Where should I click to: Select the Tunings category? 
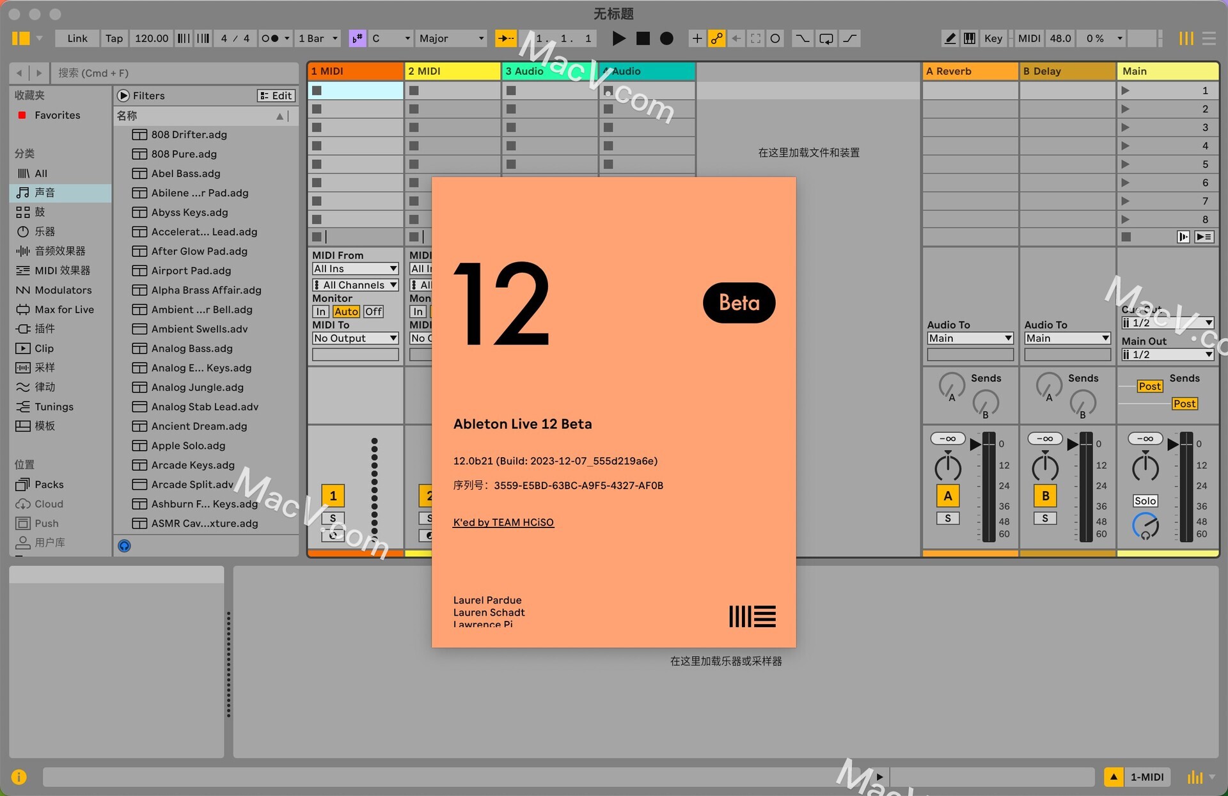(x=61, y=407)
